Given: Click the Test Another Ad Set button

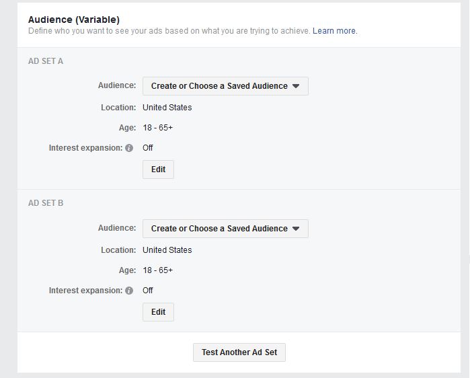Looking at the screenshot, I should (x=239, y=352).
